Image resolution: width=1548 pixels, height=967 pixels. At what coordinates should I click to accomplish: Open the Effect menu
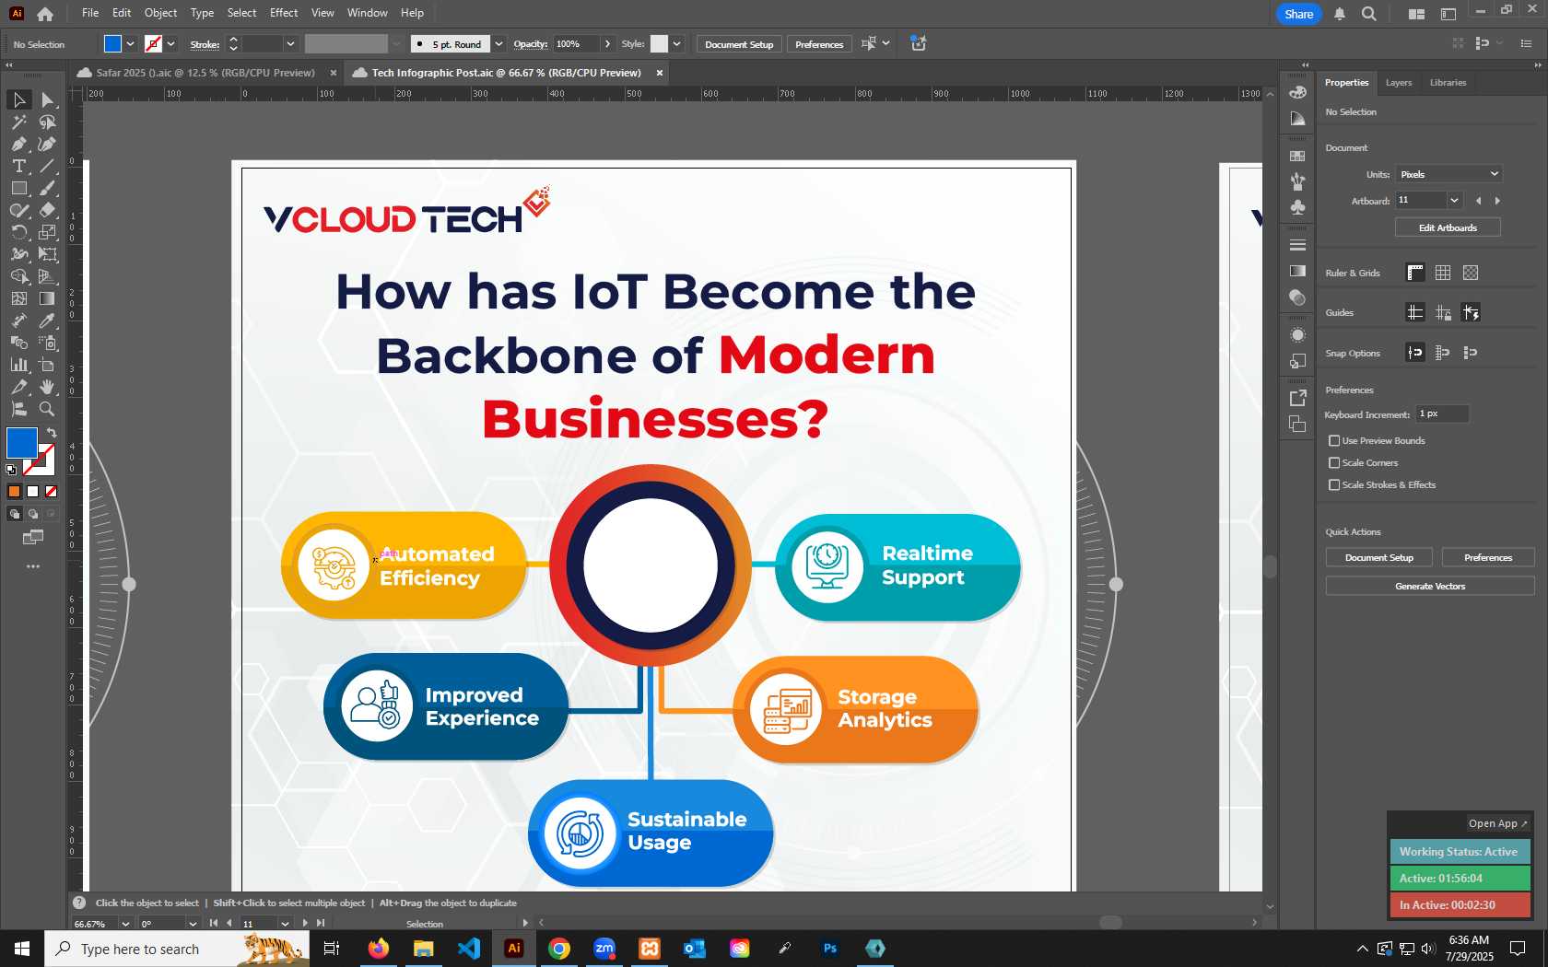(x=284, y=13)
